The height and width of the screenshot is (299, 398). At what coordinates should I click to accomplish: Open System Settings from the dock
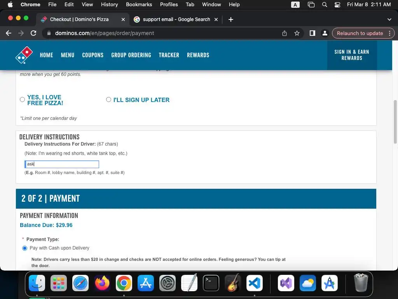tap(168, 283)
